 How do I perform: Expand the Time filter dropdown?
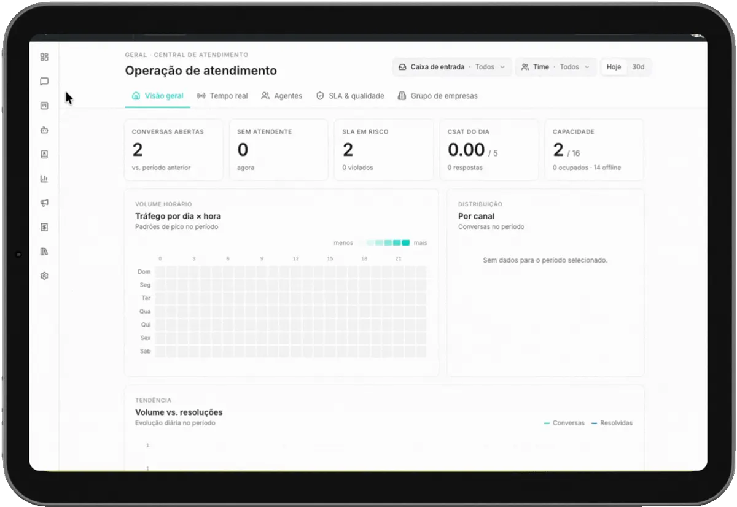[555, 67]
